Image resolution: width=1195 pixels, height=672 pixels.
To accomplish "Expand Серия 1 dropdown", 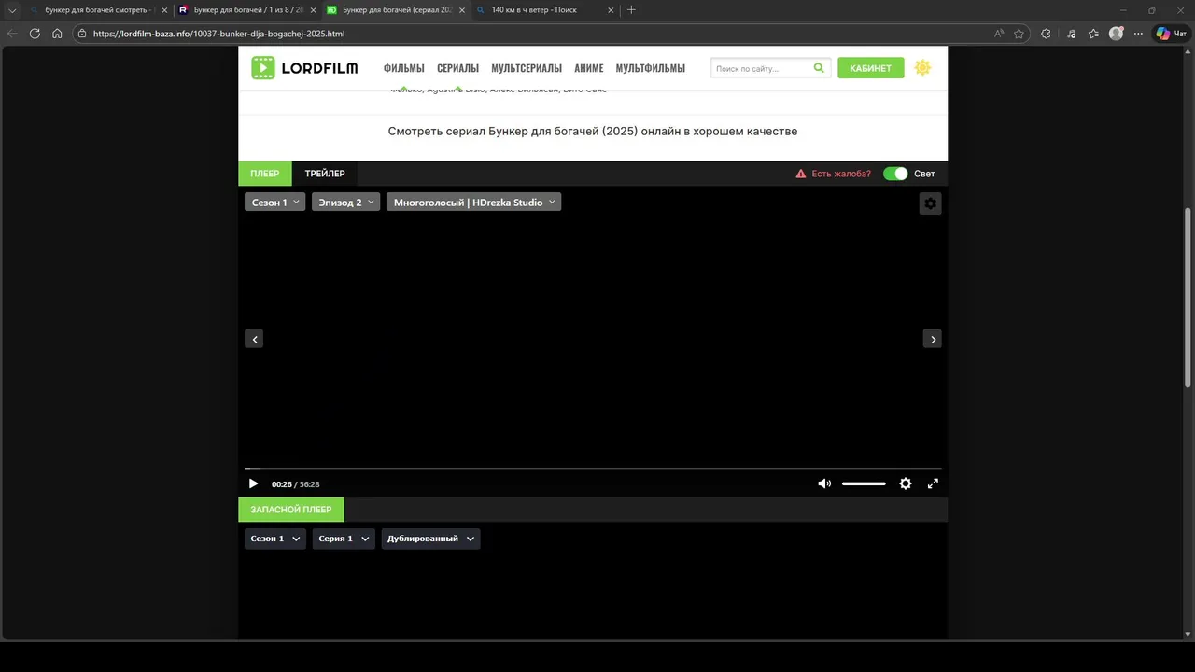I will pyautogui.click(x=344, y=539).
